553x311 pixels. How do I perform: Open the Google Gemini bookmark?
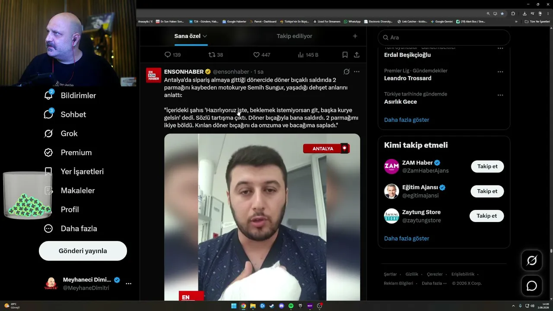pos(442,22)
